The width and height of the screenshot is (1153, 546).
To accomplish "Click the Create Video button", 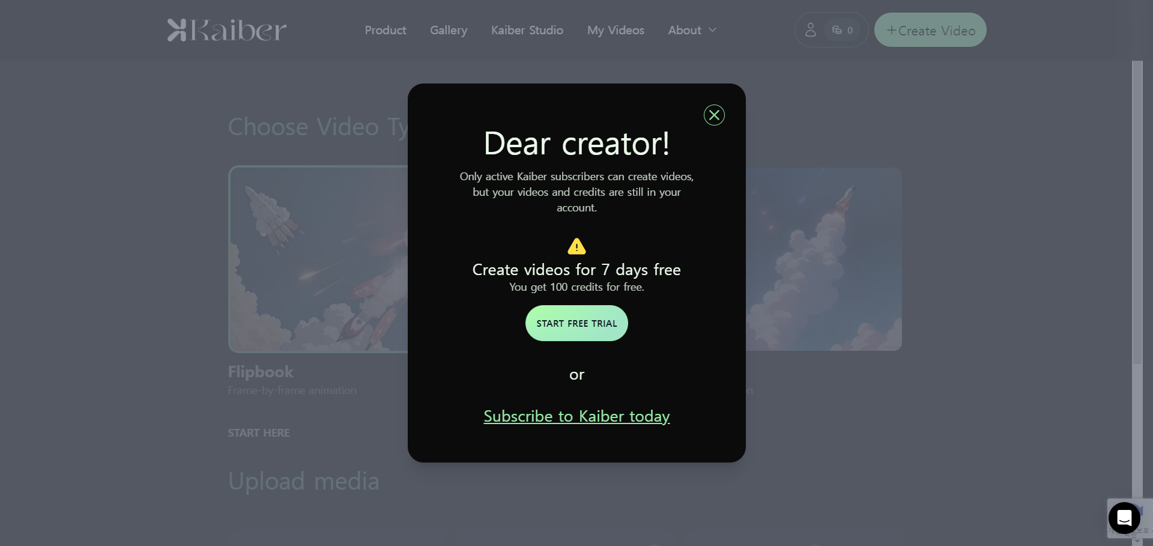I will (x=930, y=30).
